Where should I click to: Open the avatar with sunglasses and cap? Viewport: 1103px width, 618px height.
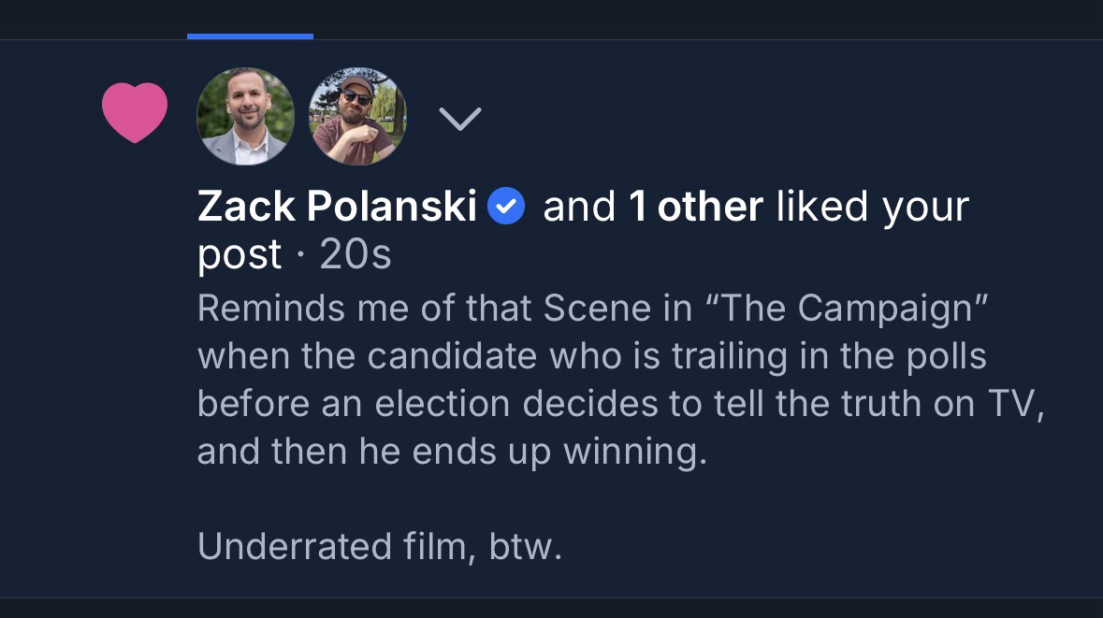(x=357, y=117)
